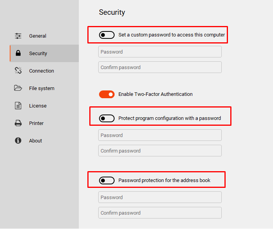Open the License section label
Image resolution: width=273 pixels, height=229 pixels.
pyautogui.click(x=38, y=106)
